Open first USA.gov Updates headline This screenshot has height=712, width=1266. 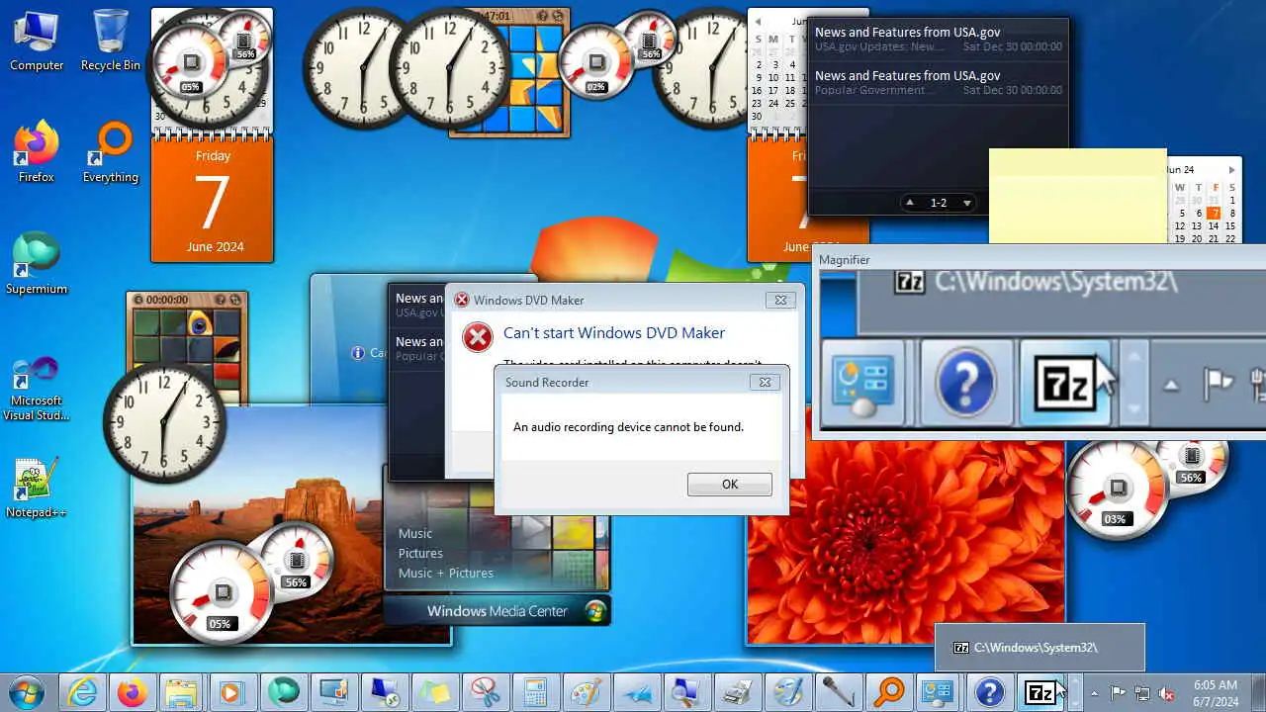pyautogui.click(x=938, y=39)
